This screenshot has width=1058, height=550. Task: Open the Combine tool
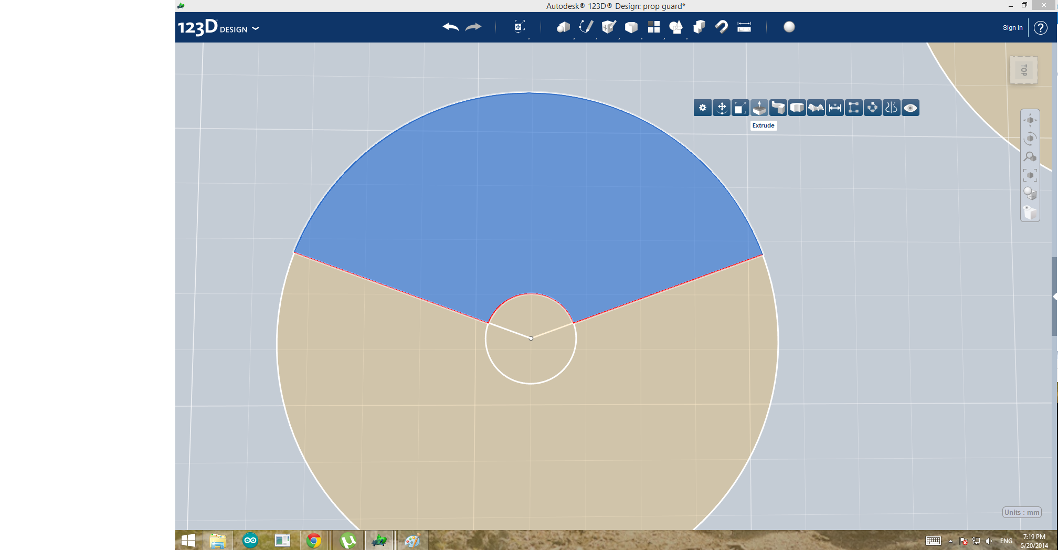(699, 27)
